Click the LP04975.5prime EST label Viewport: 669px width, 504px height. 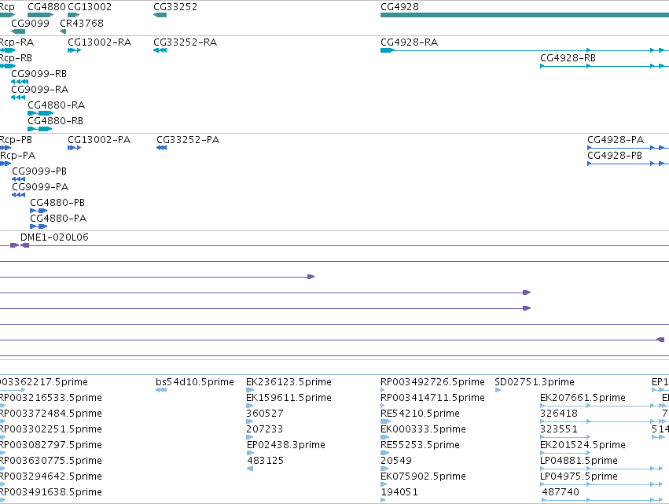[579, 476]
